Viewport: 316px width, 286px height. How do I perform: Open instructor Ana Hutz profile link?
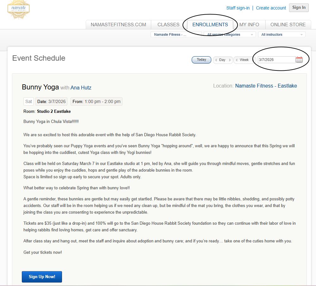coord(81,88)
